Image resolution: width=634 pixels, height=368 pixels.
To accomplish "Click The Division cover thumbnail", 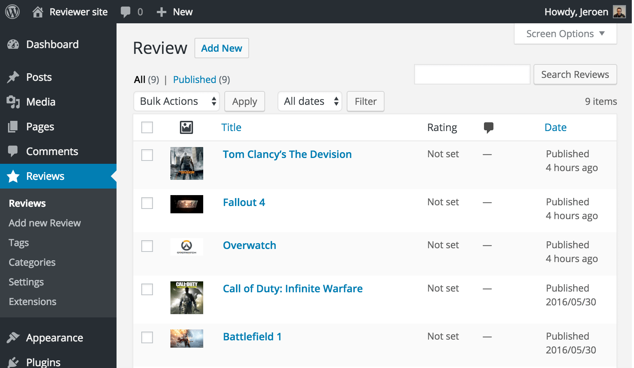I will (187, 163).
